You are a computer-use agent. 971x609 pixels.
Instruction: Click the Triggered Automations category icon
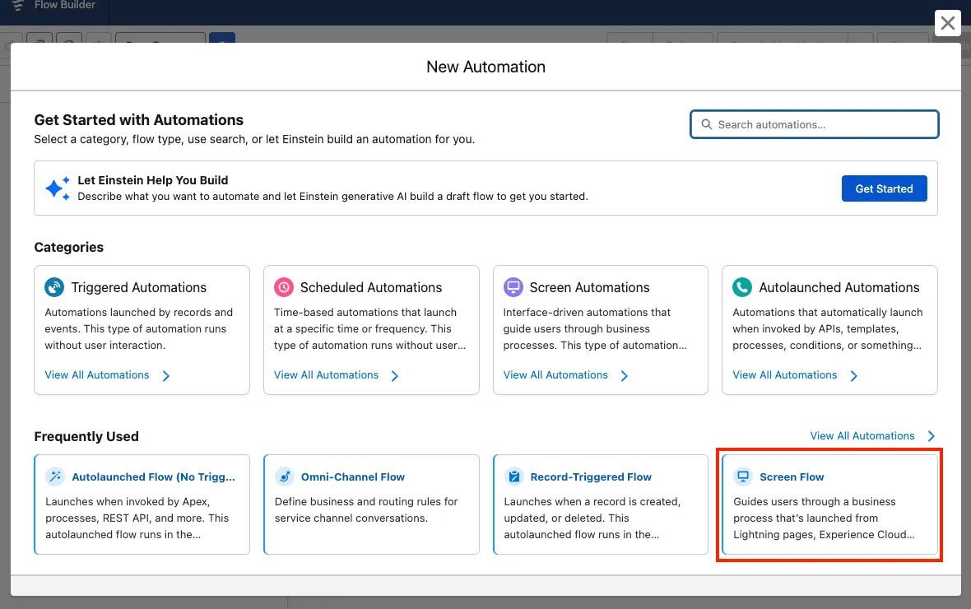(54, 287)
